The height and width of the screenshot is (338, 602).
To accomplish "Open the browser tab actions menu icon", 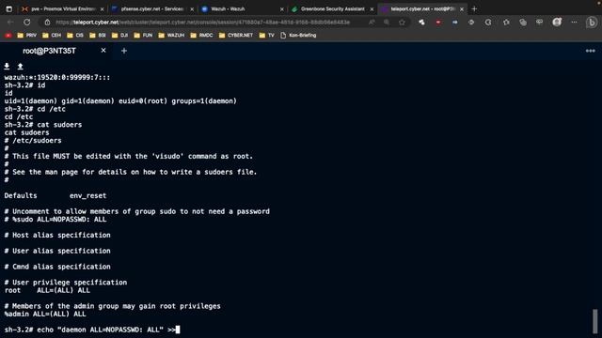I will tap(8, 8).
